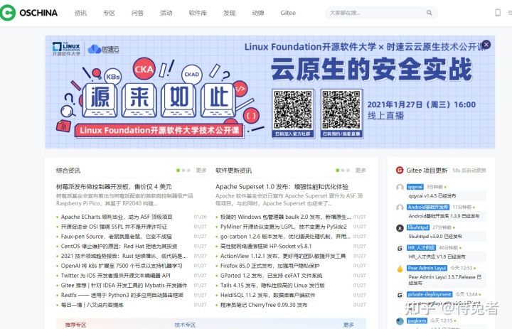
Task: Switch to the 技术专区 tab
Action: pos(185,325)
